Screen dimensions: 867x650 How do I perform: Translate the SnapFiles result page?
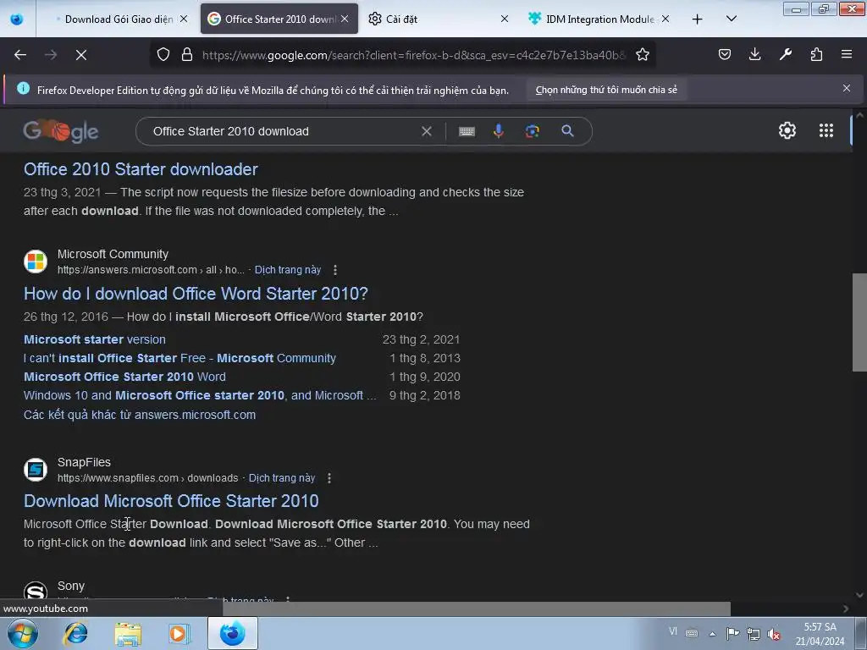coord(282,478)
